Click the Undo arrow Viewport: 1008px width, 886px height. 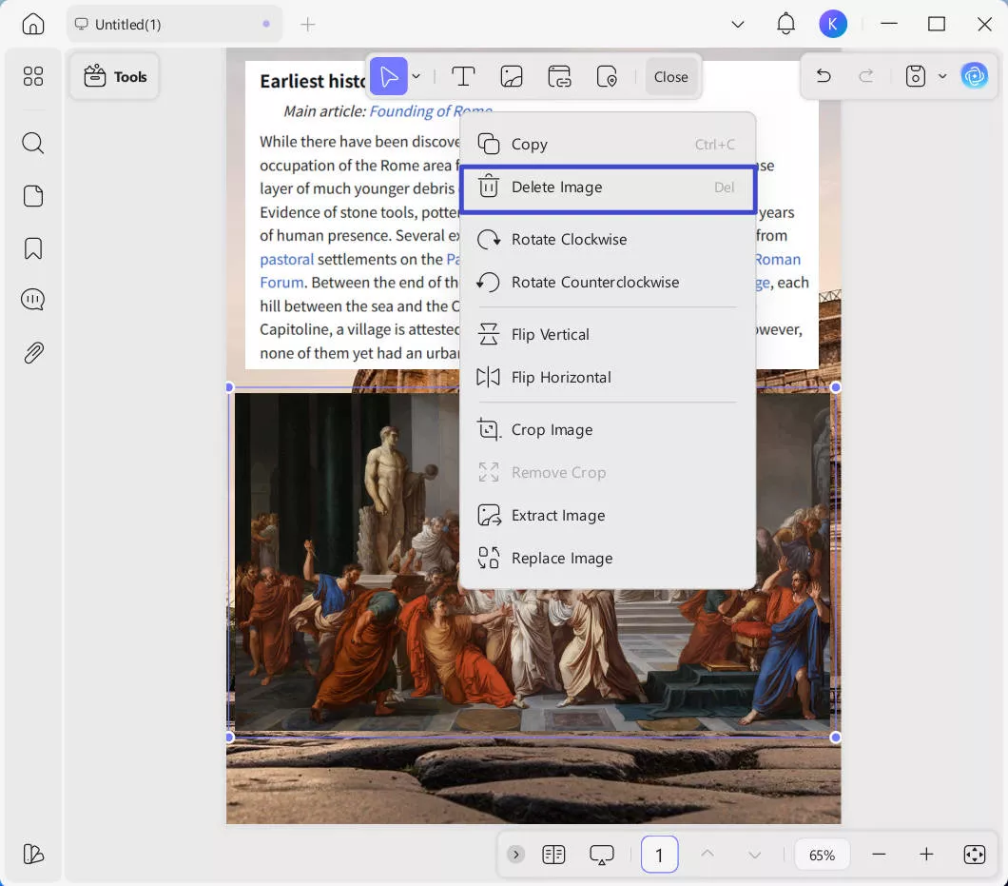824,76
